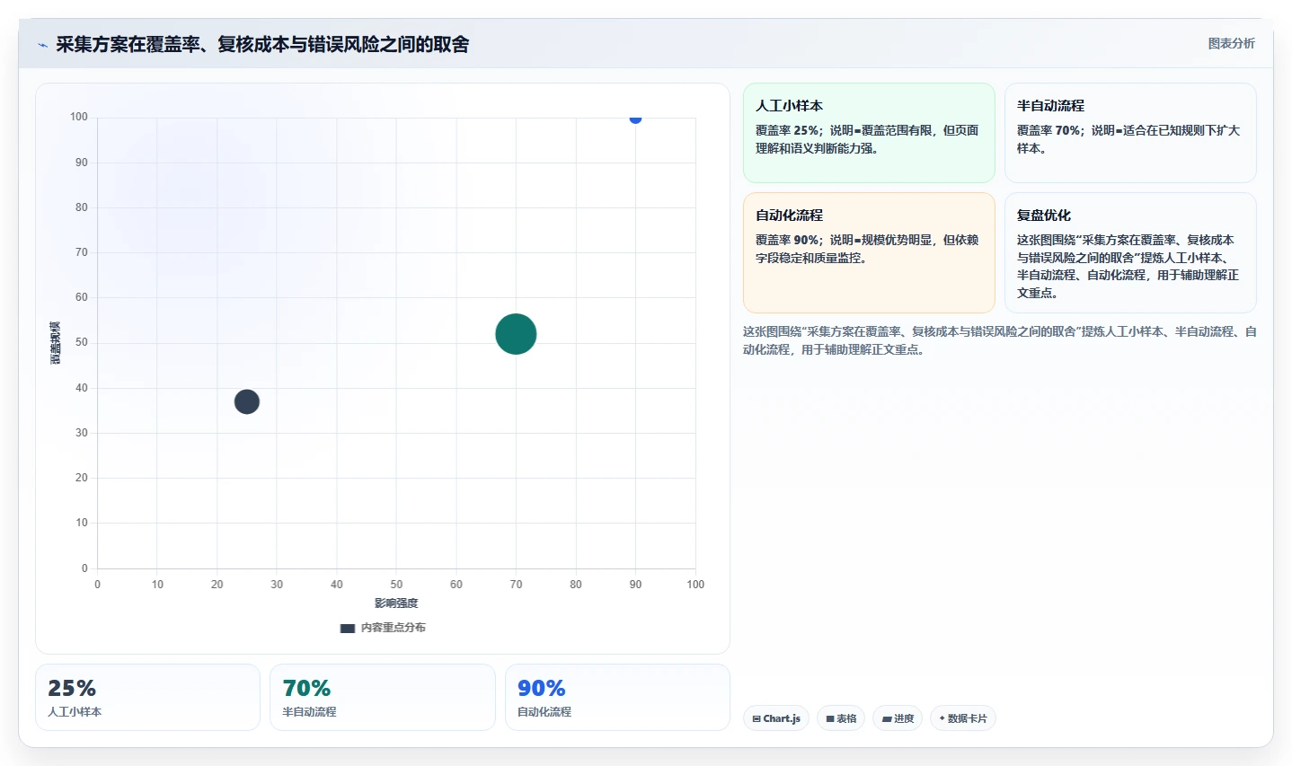The image size is (1292, 766).
Task: Select the 25% 人工小样本 stat card
Action: pyautogui.click(x=147, y=697)
